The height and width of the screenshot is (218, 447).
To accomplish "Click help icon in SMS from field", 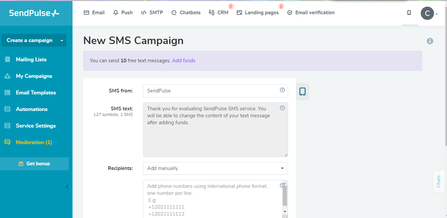I will click(x=282, y=90).
